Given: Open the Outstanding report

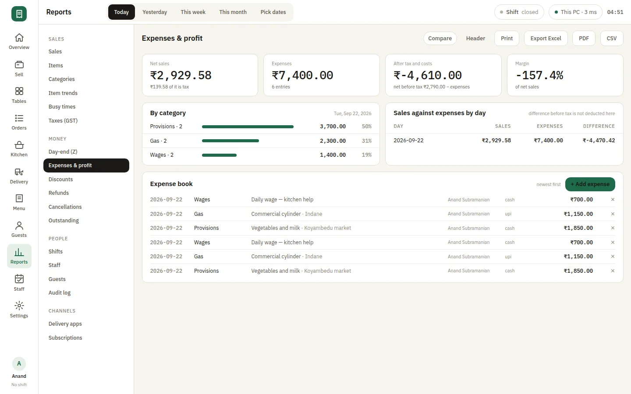Looking at the screenshot, I should (x=86, y=221).
